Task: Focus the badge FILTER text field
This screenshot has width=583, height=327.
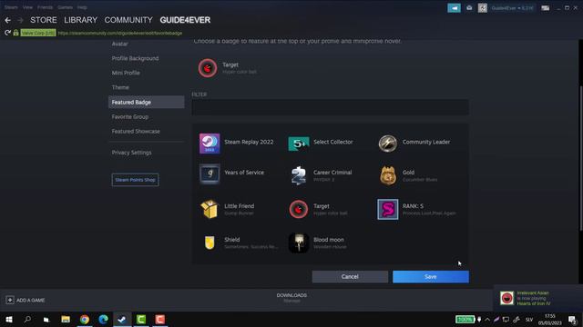Action: 330,107
